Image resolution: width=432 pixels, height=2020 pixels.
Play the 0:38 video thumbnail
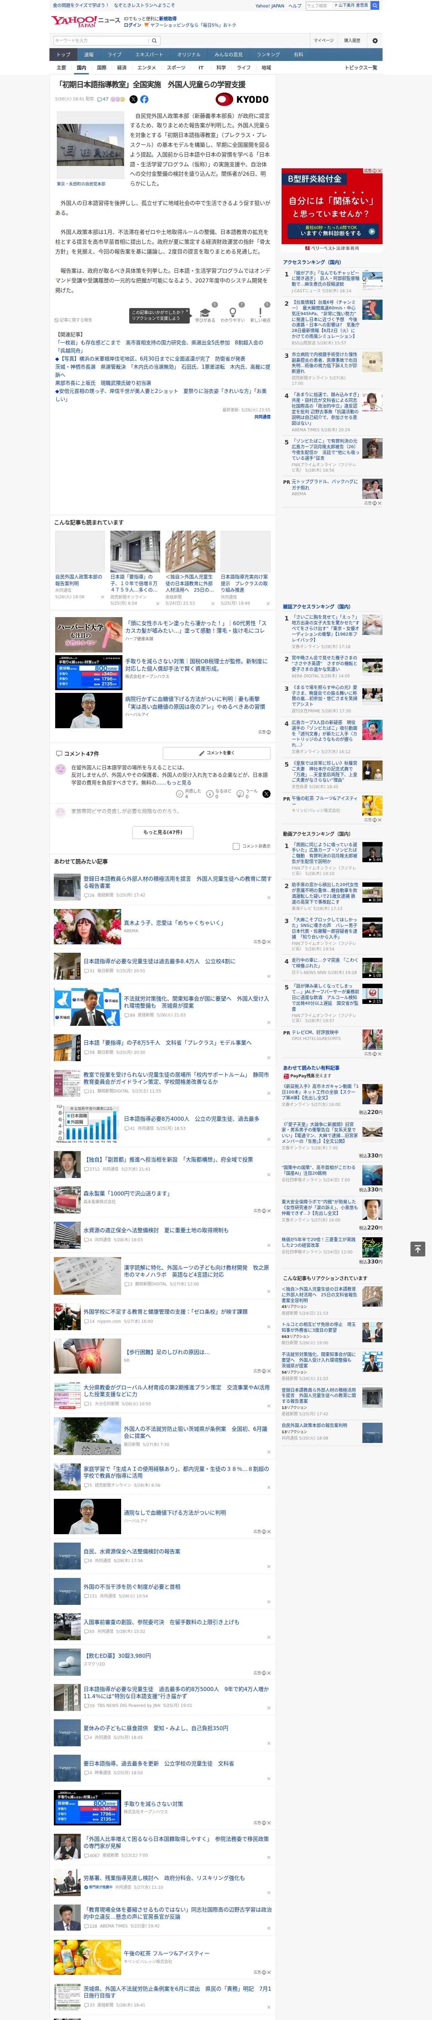(372, 893)
